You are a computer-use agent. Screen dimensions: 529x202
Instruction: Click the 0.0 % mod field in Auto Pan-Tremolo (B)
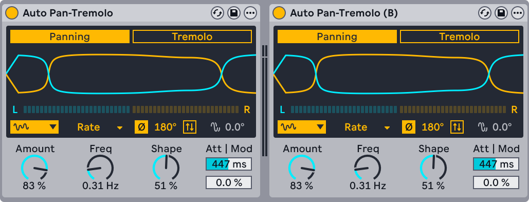496,182
